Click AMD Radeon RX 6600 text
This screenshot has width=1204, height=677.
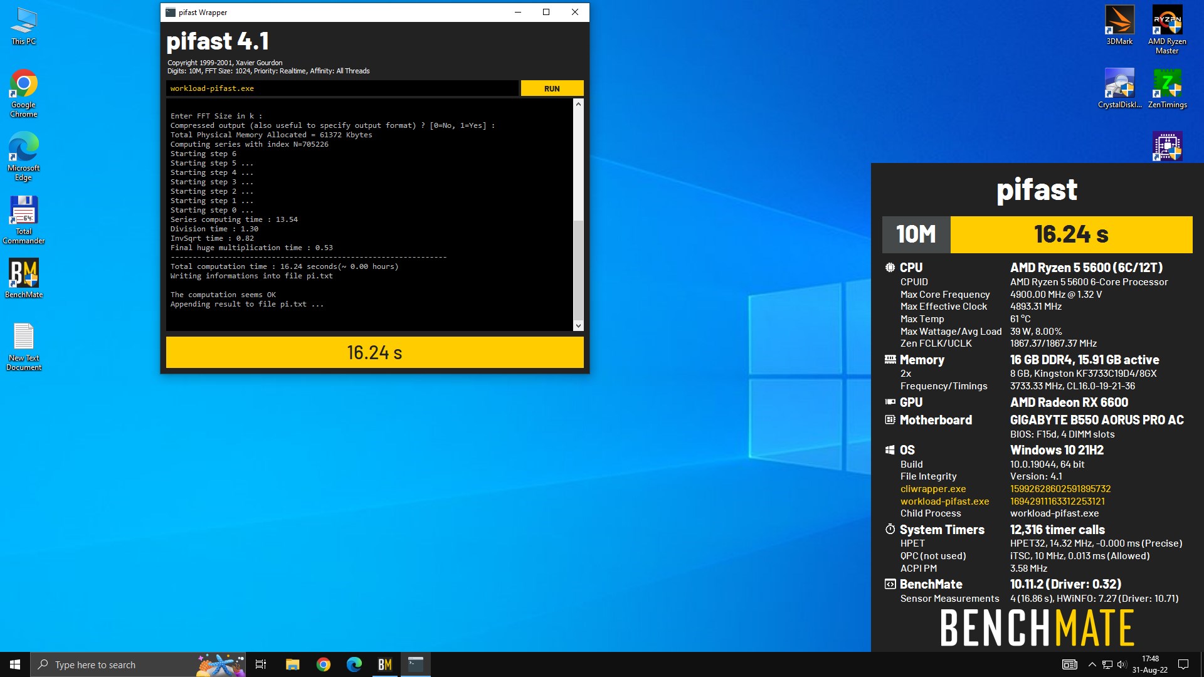[1069, 402]
